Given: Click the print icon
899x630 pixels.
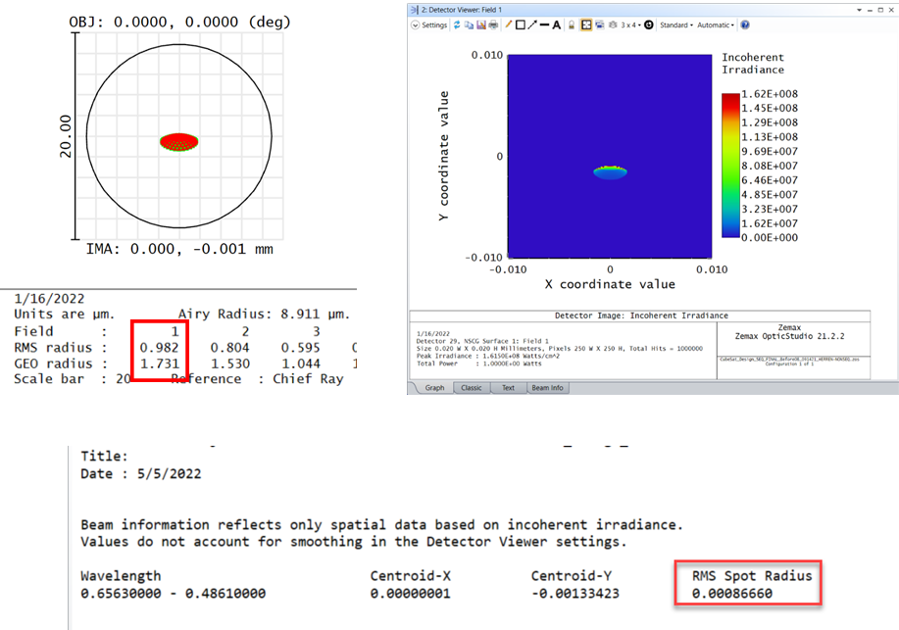Looking at the screenshot, I should point(492,25).
